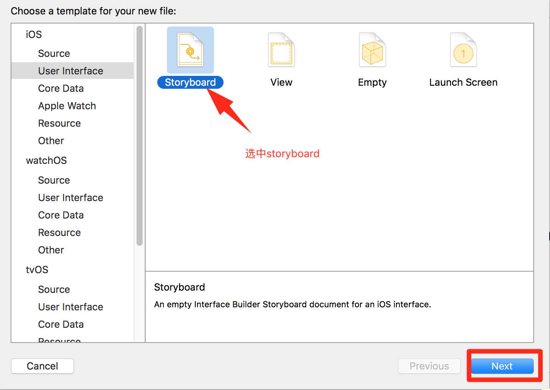Select Core Data under iOS
550x390 pixels.
coord(61,88)
